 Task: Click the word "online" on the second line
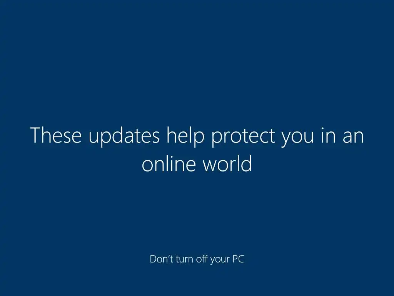(x=169, y=163)
